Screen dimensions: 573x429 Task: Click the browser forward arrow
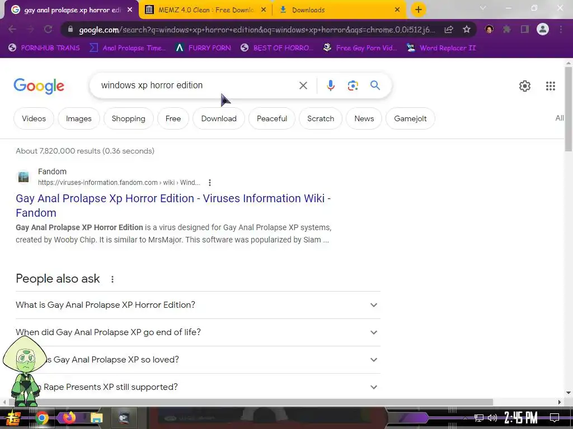(x=30, y=29)
